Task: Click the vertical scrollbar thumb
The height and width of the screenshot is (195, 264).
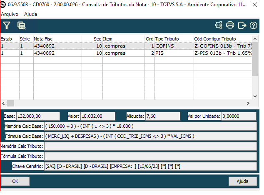Action: 255,59
